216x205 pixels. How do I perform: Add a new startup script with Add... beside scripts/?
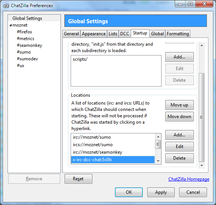[x=179, y=57]
